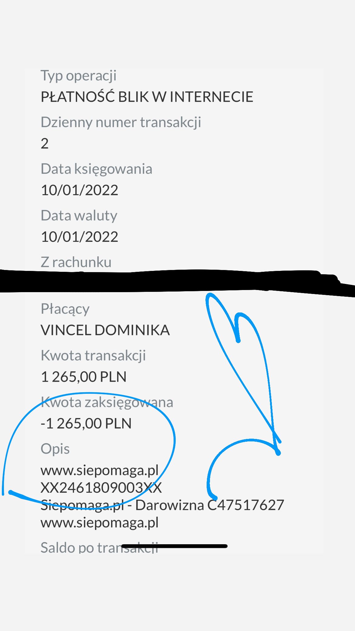
Task: Select the reference XX2461809003XX
Action: 101,488
